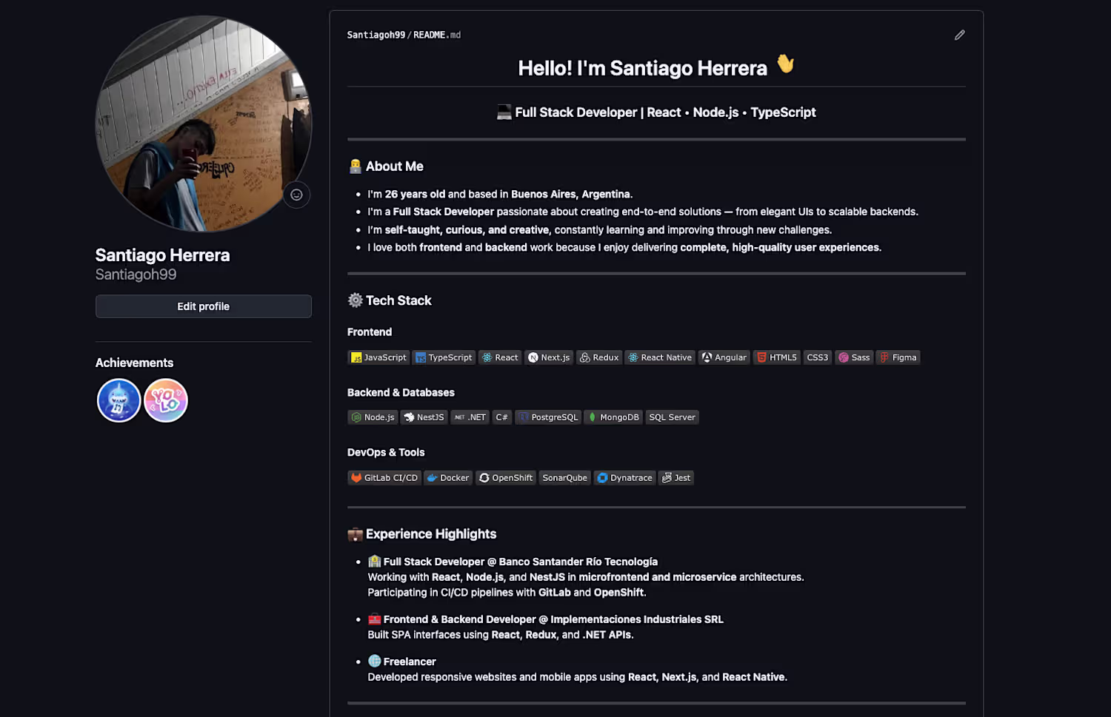The image size is (1111, 717).
Task: Click the MongoDB badge
Action: click(x=613, y=417)
